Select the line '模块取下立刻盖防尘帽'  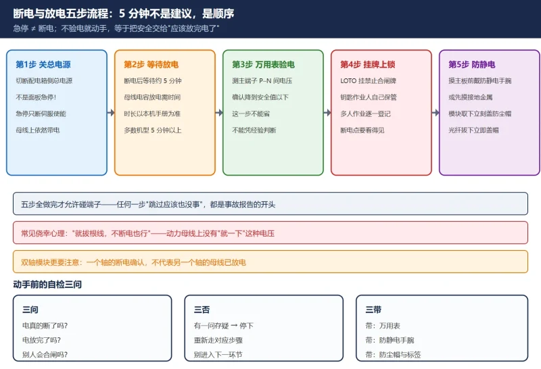coord(480,114)
